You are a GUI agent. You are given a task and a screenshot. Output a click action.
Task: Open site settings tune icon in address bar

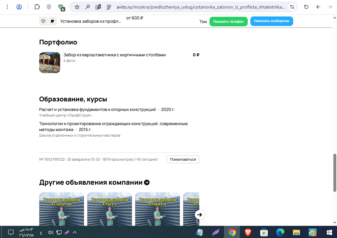click(292, 7)
